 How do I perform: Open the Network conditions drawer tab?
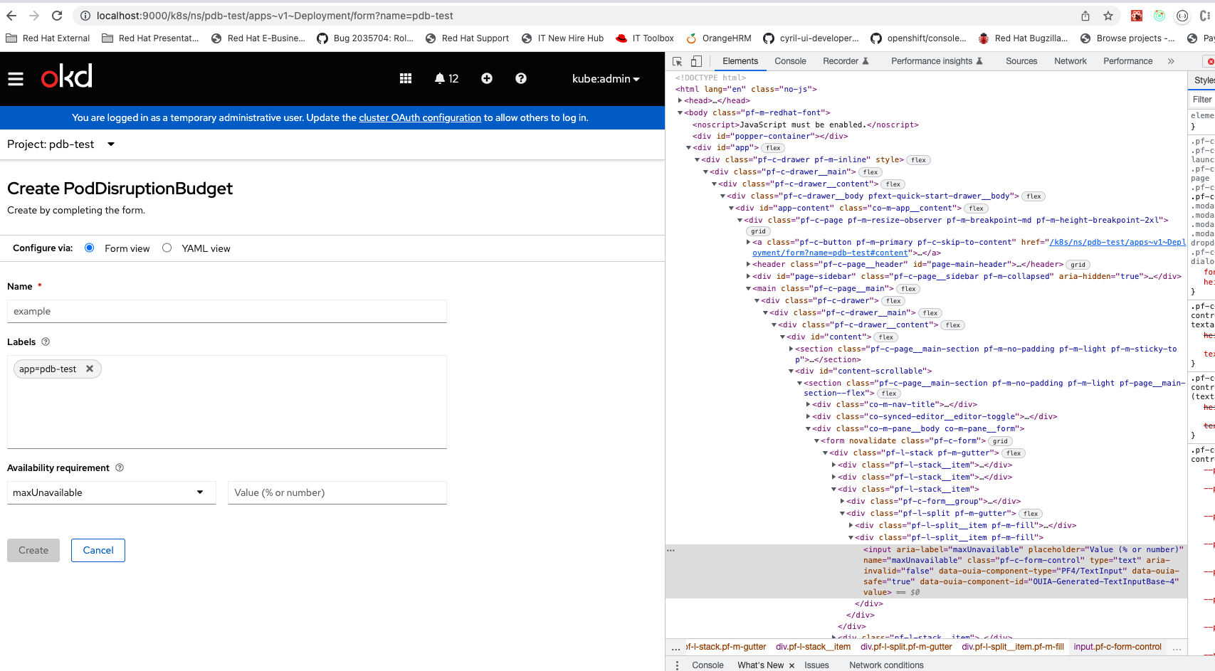click(886, 665)
